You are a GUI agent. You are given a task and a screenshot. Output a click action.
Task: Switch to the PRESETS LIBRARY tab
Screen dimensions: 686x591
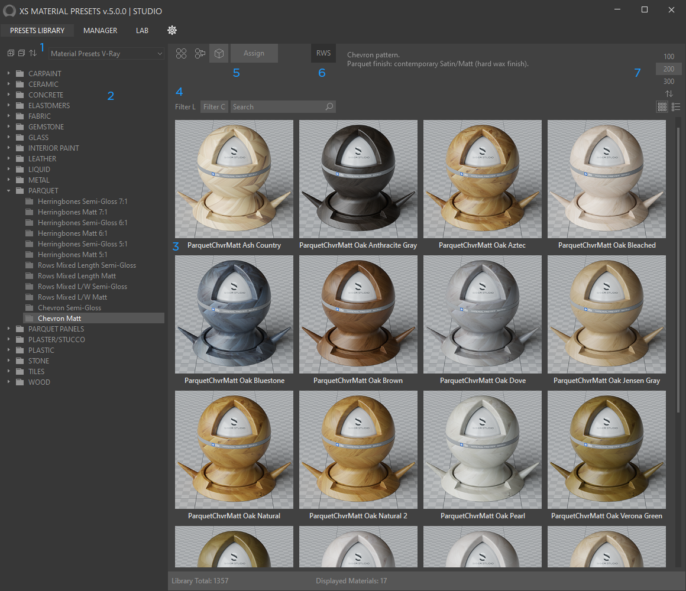[37, 31]
